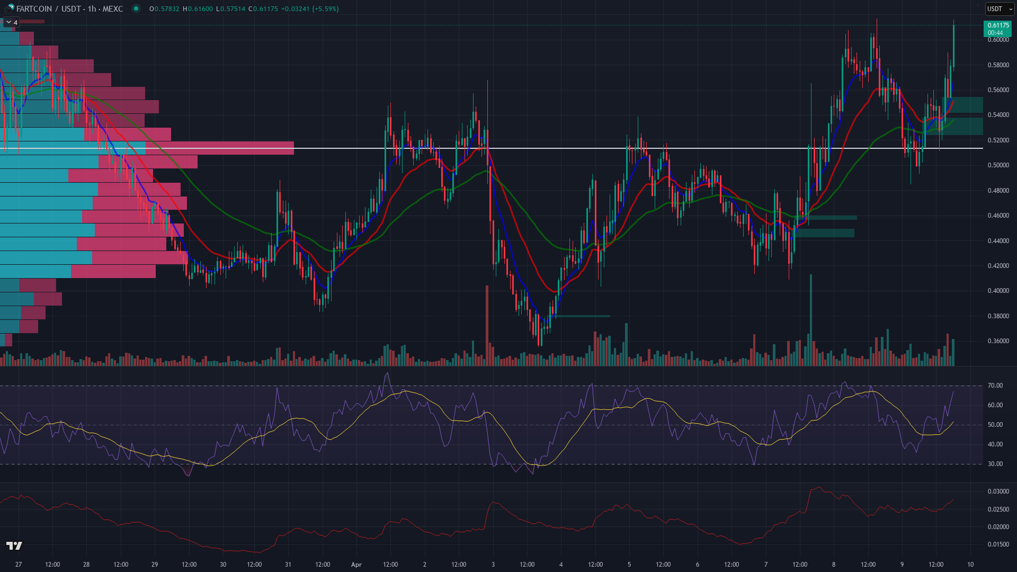Click the date label 10 on time axis
1017x572 pixels.
pyautogui.click(x=970, y=565)
